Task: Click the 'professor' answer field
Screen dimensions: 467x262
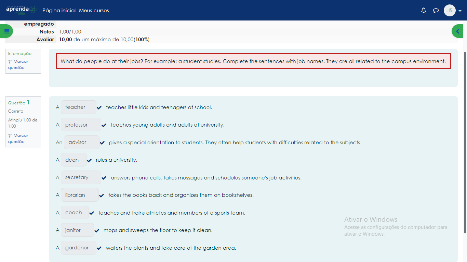Action: [x=81, y=125]
